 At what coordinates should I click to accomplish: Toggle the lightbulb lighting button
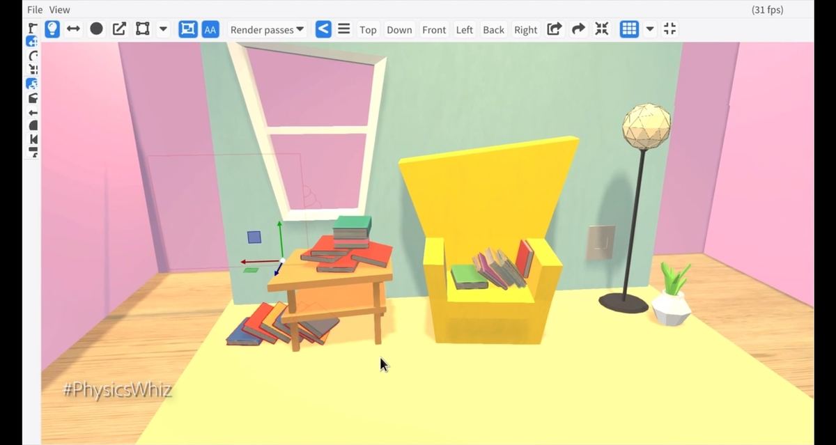point(52,29)
